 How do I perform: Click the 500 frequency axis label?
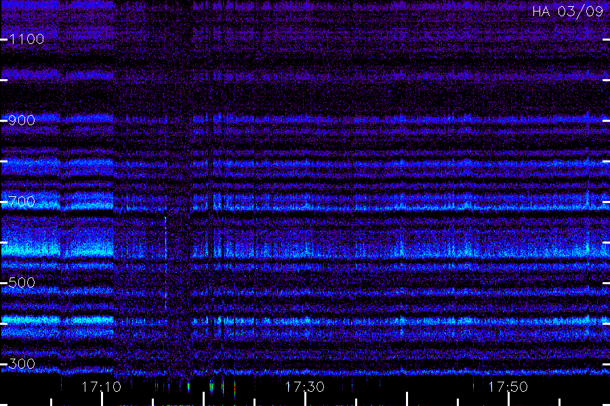tap(22, 283)
